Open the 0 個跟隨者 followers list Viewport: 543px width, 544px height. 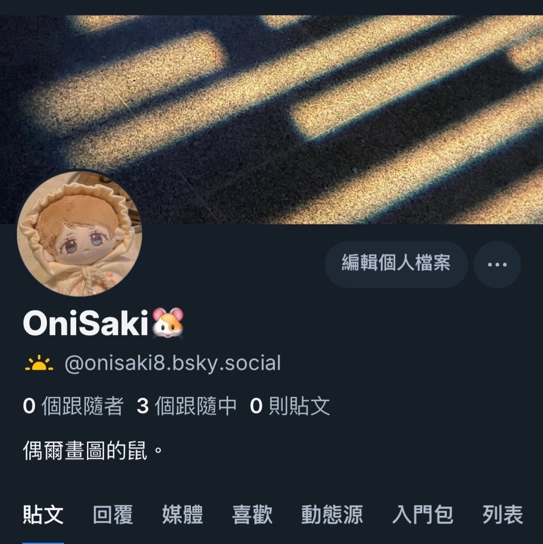pyautogui.click(x=73, y=405)
